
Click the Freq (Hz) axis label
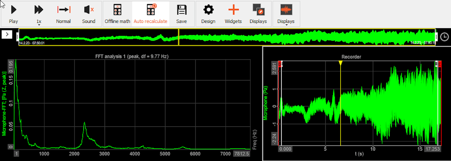[255, 139]
